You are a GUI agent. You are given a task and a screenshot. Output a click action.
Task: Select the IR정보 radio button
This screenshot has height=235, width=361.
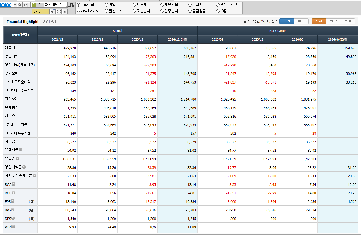point(218,11)
